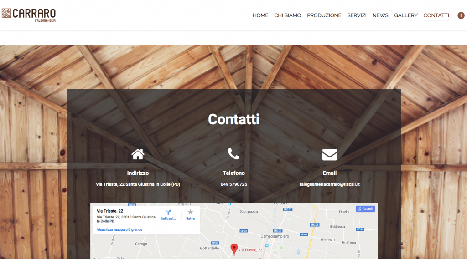The width and height of the screenshot is (467, 259).
Task: Select NEWS in the navigation bar
Action: click(380, 15)
